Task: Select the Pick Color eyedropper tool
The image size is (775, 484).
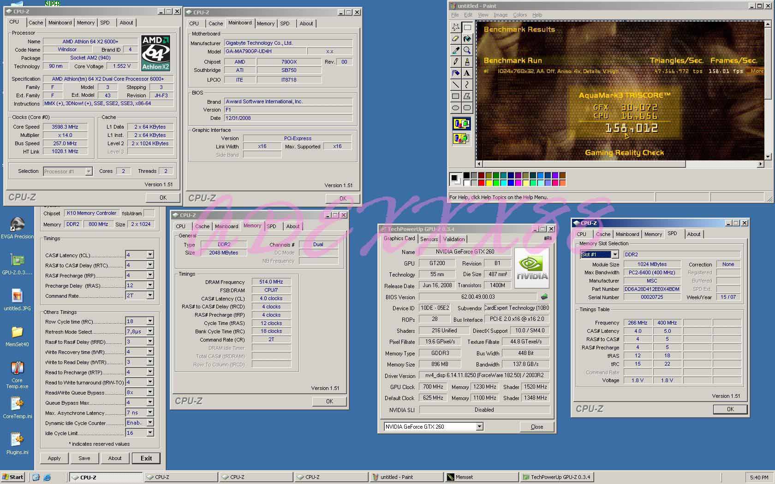Action: point(456,50)
